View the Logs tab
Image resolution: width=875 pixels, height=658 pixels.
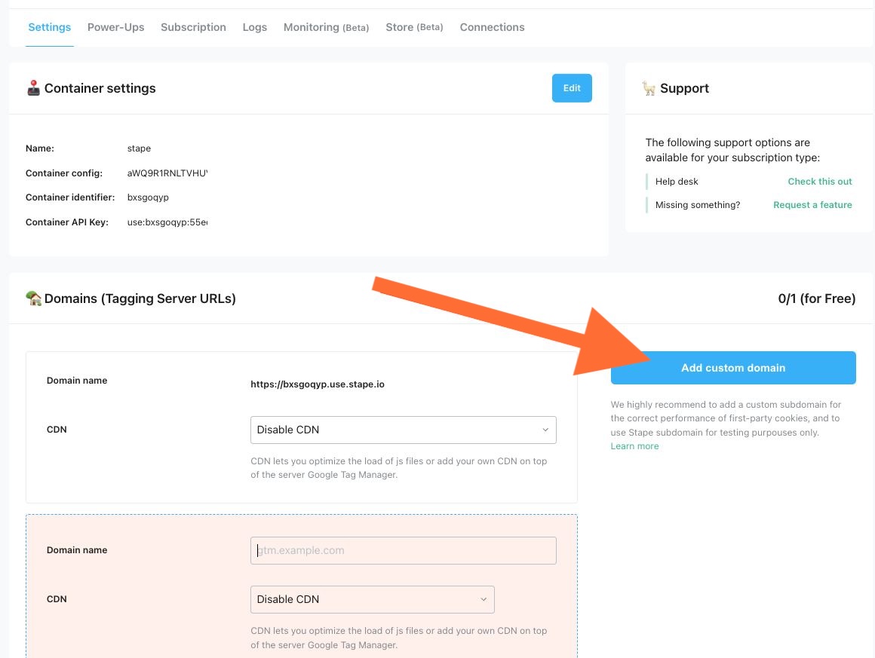(x=254, y=27)
